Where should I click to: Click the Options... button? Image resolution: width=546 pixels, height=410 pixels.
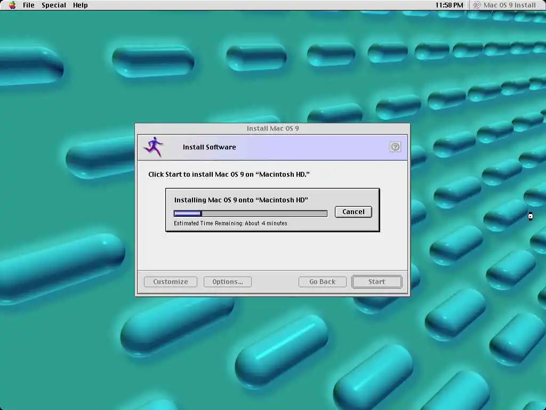[x=227, y=282]
